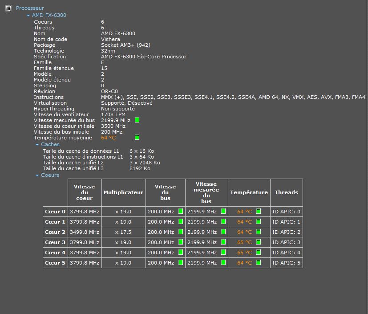Click Cœur 4 temperature gauge icon

click(x=259, y=253)
